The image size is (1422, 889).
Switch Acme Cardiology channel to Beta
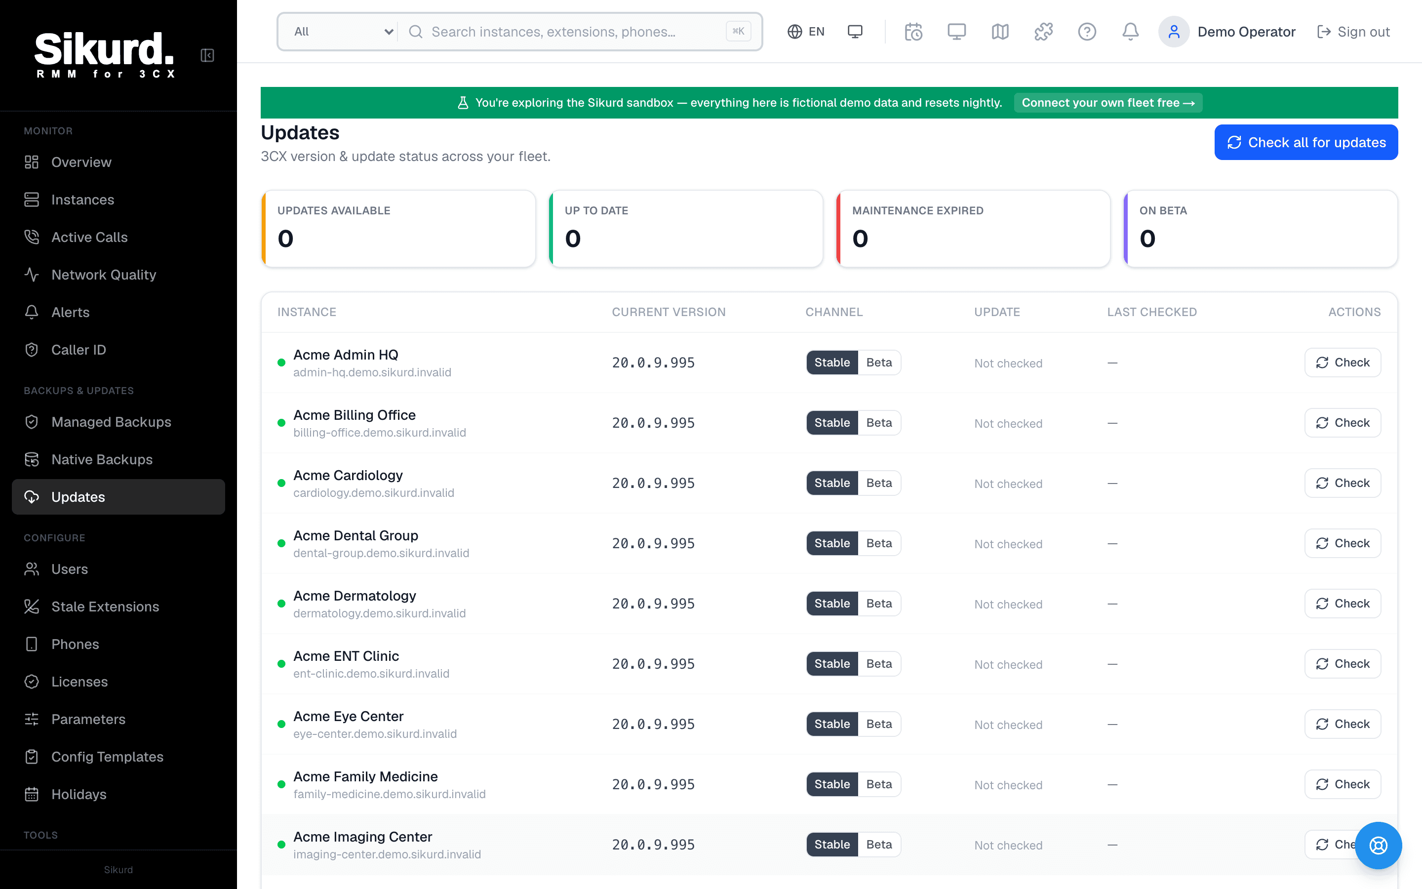879,484
